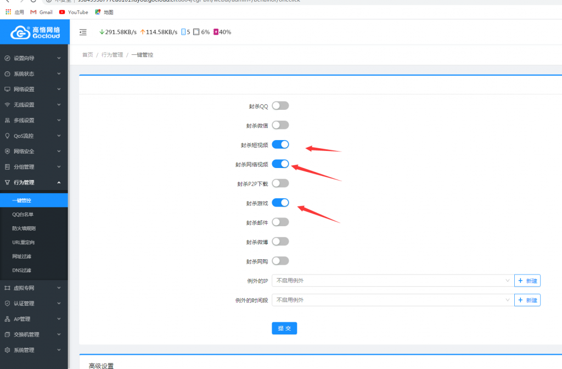Click the upload speed arrow icon
The image size is (562, 369).
coord(143,32)
